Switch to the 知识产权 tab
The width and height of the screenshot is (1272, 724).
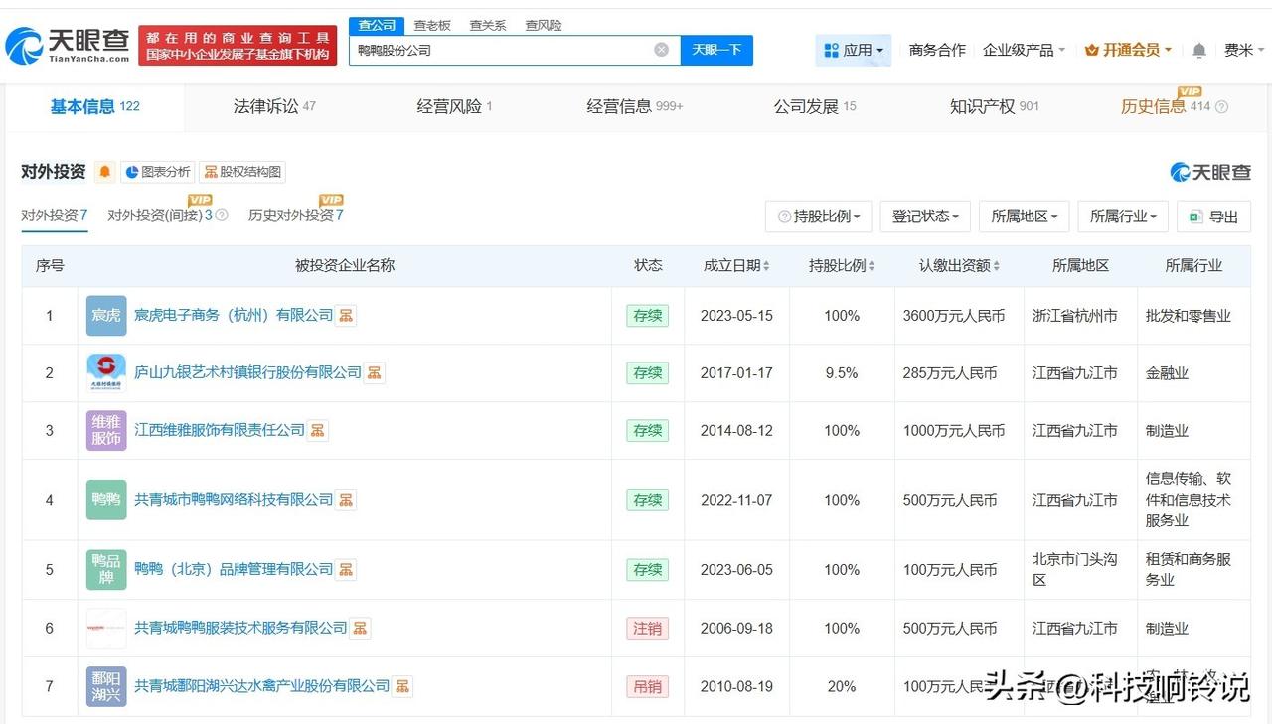994,106
